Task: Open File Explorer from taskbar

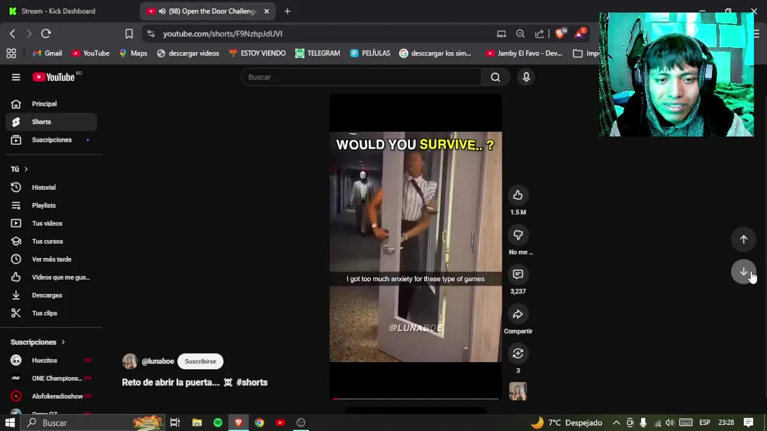Action: [197, 423]
